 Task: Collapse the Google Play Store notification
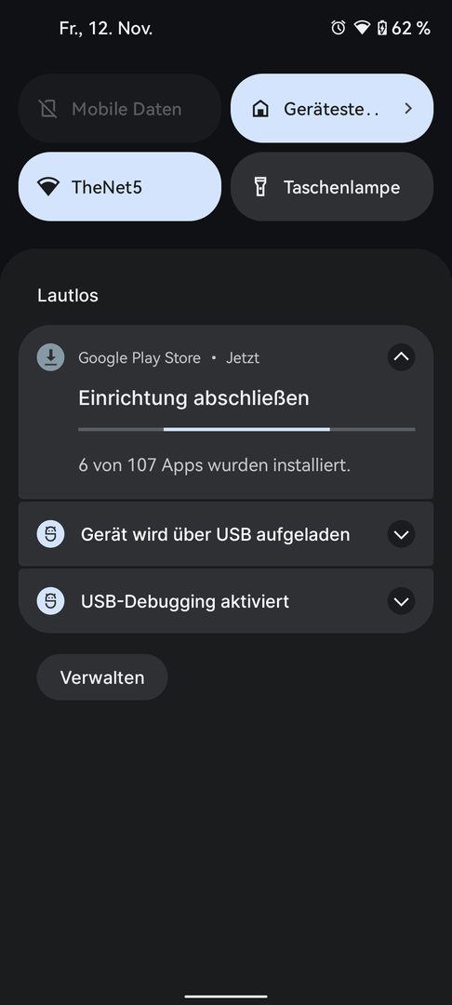tap(402, 357)
